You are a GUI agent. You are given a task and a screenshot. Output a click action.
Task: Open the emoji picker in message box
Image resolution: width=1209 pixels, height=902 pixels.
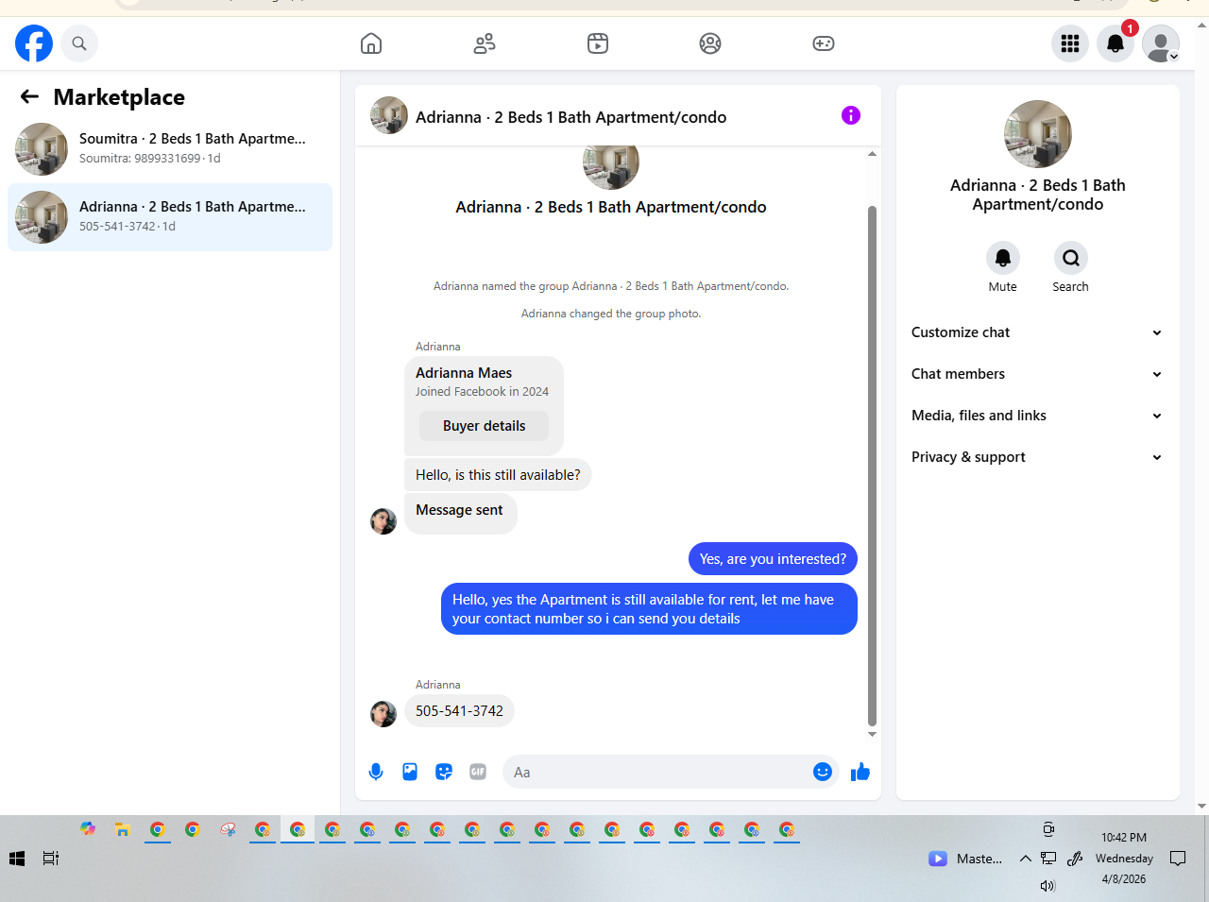823,772
